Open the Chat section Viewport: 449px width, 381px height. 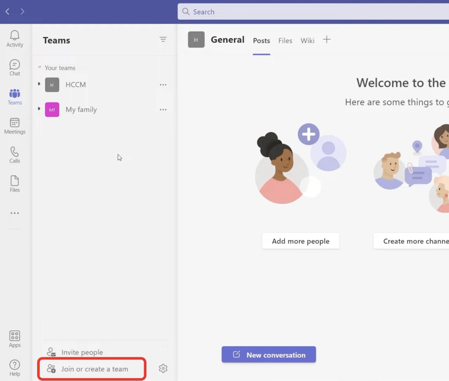pos(14,67)
